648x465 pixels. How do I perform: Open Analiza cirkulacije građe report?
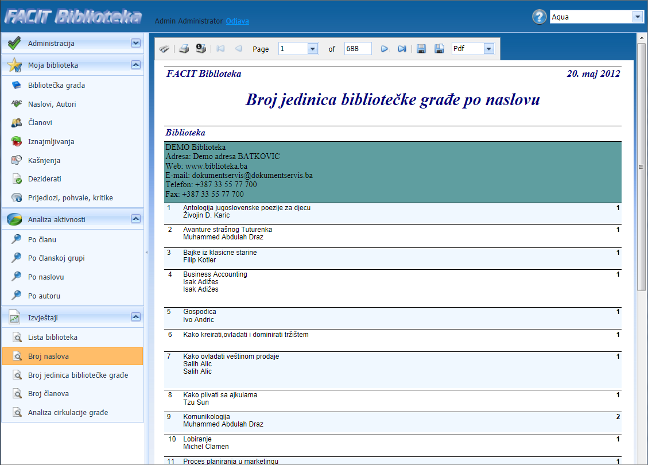68,413
